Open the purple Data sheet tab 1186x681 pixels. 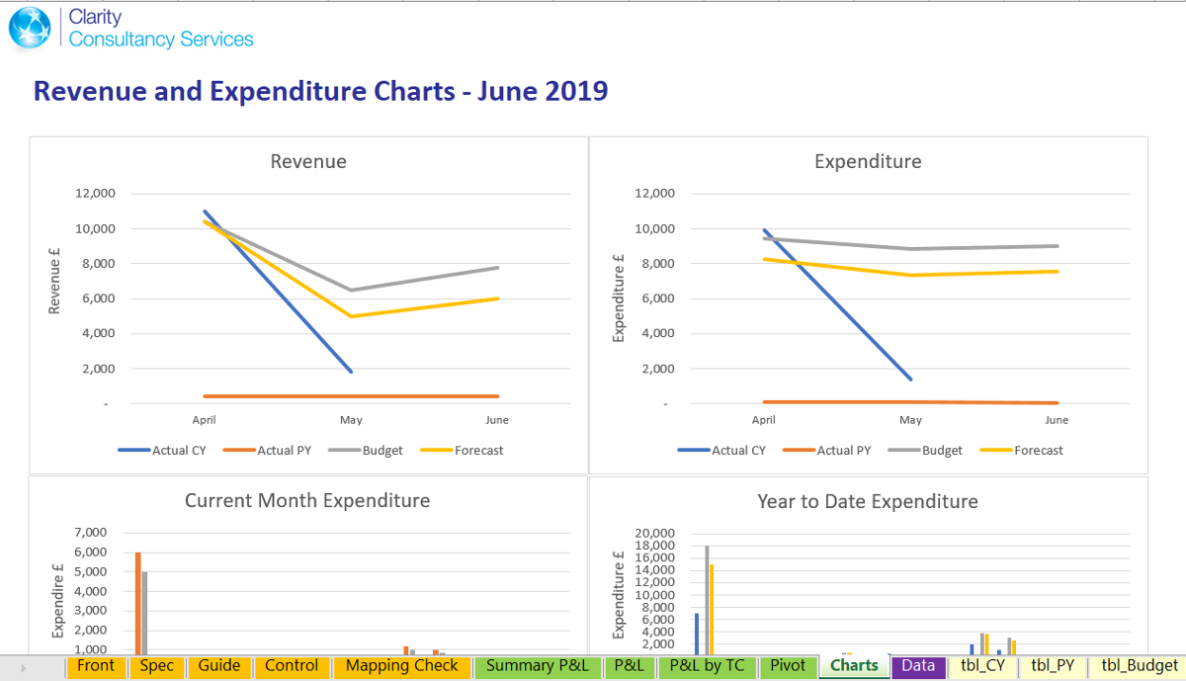918,666
